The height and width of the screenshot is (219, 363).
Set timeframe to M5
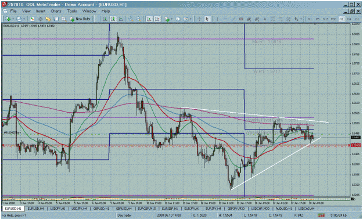pos(317,19)
